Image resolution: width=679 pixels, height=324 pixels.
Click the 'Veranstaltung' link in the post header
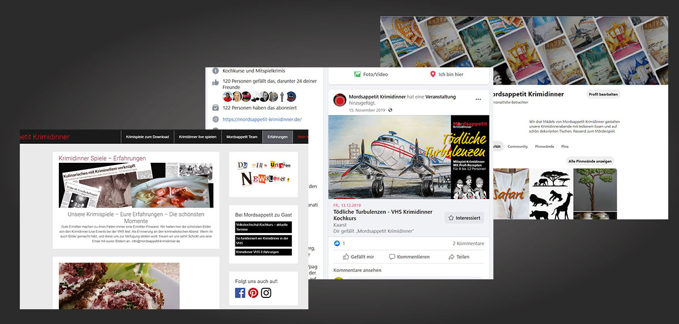point(440,97)
